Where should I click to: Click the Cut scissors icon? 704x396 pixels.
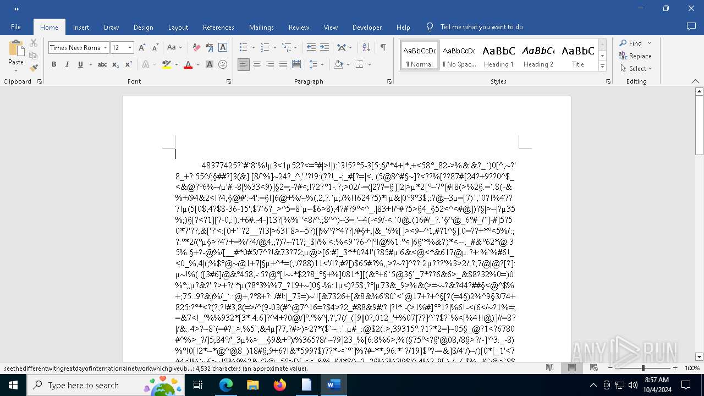coord(34,43)
